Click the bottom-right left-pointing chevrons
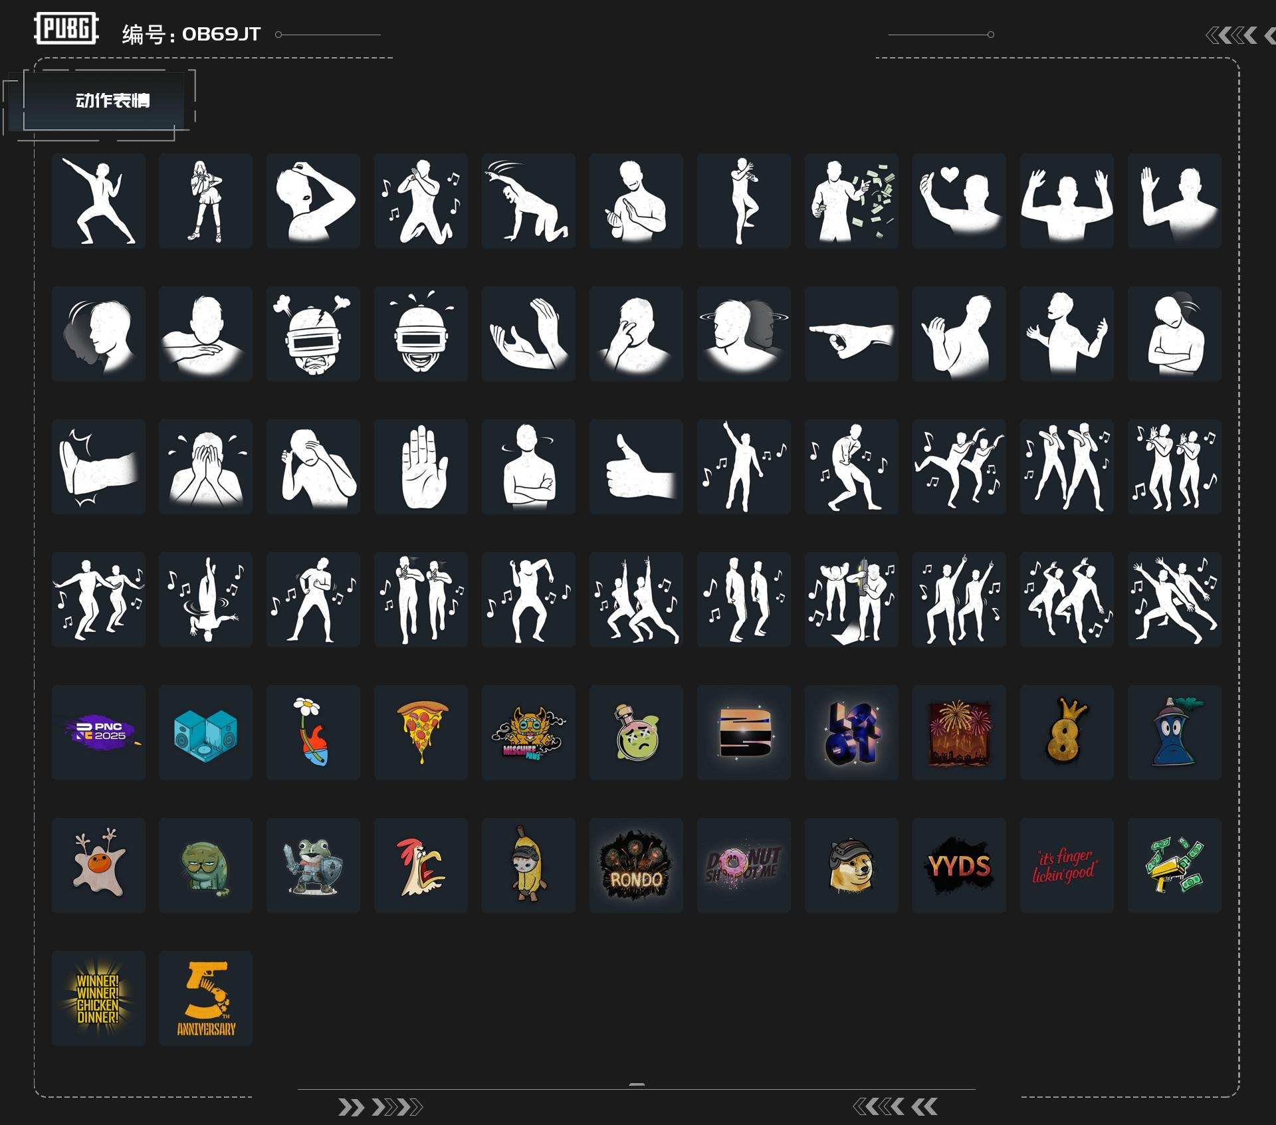 click(x=895, y=1106)
